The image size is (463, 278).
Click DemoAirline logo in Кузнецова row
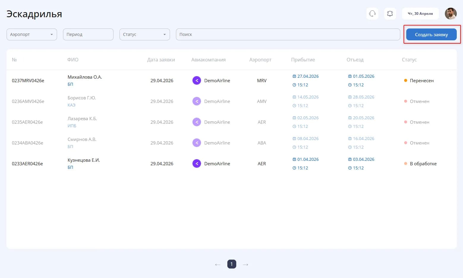tap(197, 163)
